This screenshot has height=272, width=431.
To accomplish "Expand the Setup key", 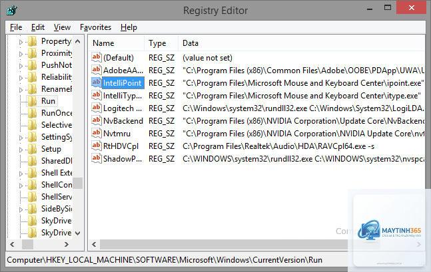I will click(21, 150).
